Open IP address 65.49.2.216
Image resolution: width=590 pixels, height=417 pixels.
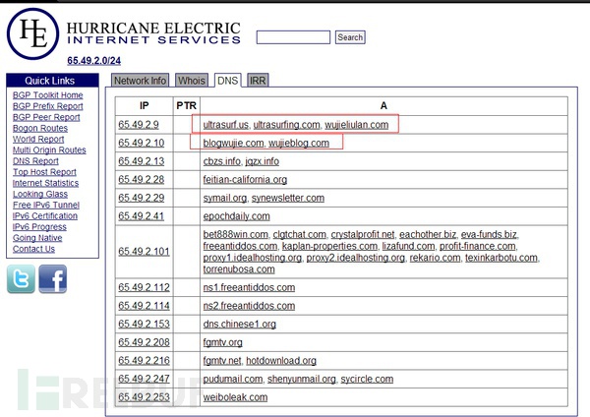click(144, 361)
